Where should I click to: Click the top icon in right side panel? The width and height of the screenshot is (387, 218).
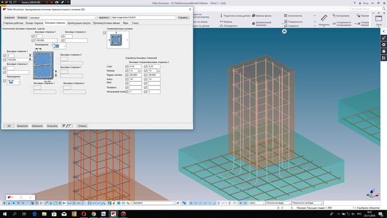tap(383, 38)
